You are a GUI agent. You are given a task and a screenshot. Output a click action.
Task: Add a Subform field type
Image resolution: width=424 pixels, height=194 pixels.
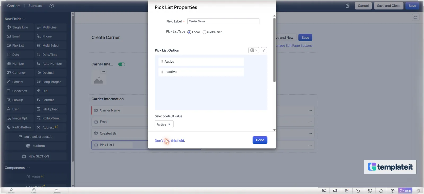tap(36, 146)
